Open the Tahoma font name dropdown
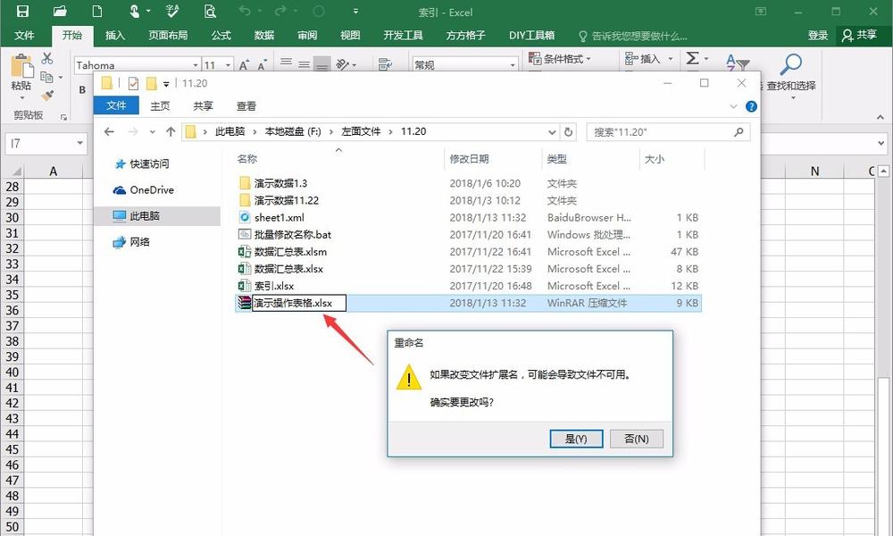 (196, 65)
